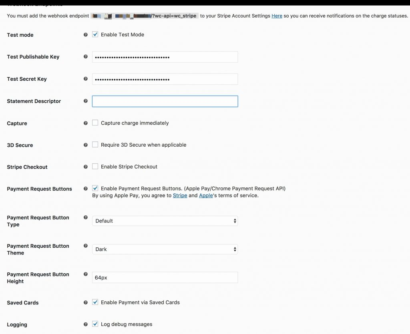
Task: Uncheck Enable Payment via Saved Cards
Action: 95,302
